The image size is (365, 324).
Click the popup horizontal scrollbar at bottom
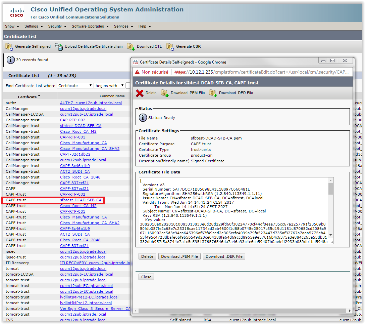pos(242,311)
